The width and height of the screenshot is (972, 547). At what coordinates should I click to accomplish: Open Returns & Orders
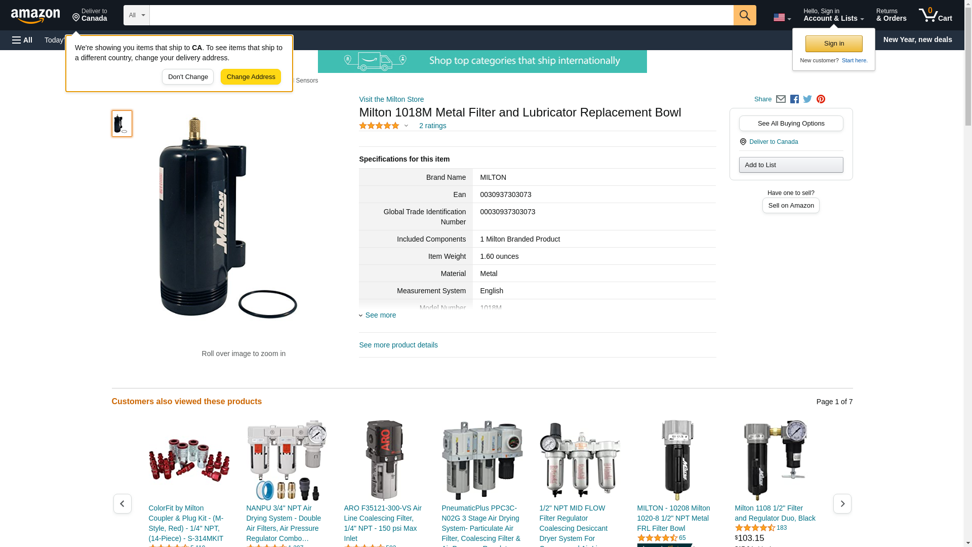pos(891,15)
